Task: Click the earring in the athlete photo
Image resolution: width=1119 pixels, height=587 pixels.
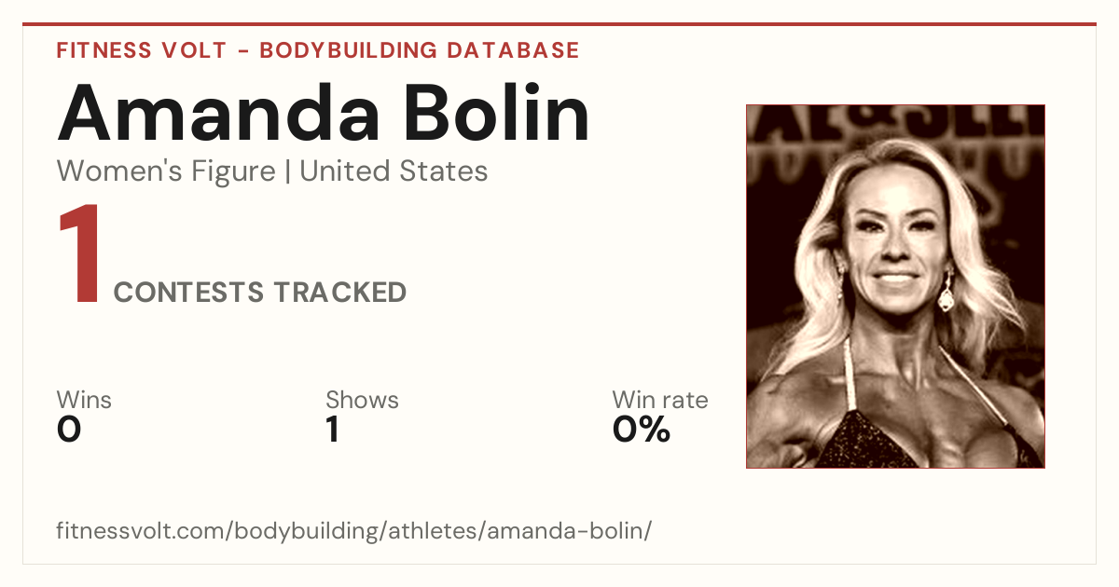Action: click(x=946, y=292)
